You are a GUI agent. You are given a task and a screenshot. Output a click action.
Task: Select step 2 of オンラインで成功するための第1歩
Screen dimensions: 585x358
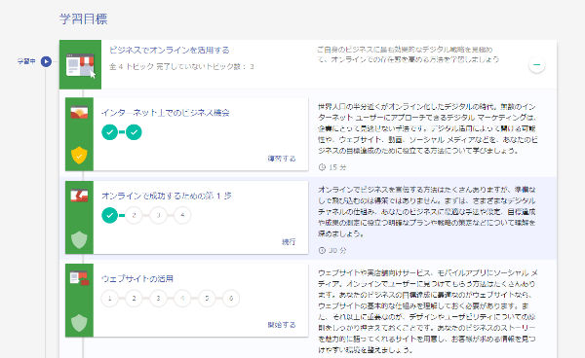[134, 215]
